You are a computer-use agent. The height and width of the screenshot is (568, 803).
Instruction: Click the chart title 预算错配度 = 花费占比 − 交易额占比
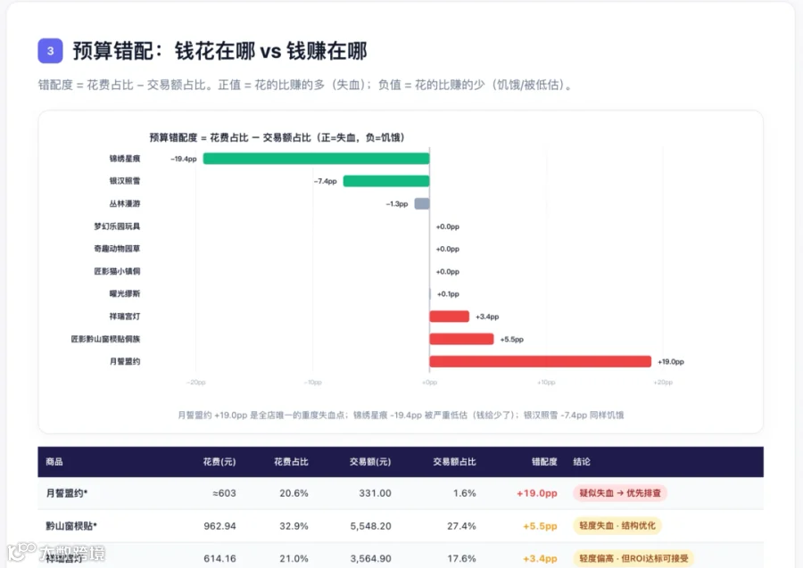[277, 137]
